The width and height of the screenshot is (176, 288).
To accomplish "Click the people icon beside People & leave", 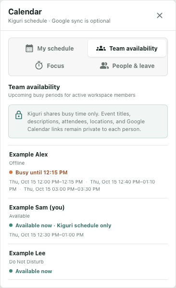I will click(x=104, y=65).
